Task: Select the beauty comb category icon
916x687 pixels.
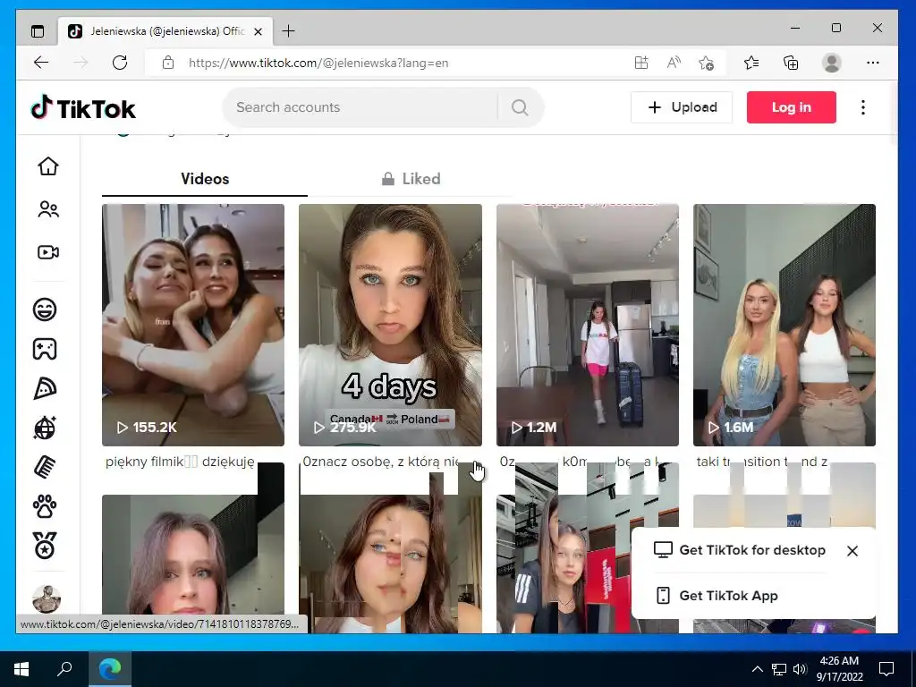Action: pos(45,467)
